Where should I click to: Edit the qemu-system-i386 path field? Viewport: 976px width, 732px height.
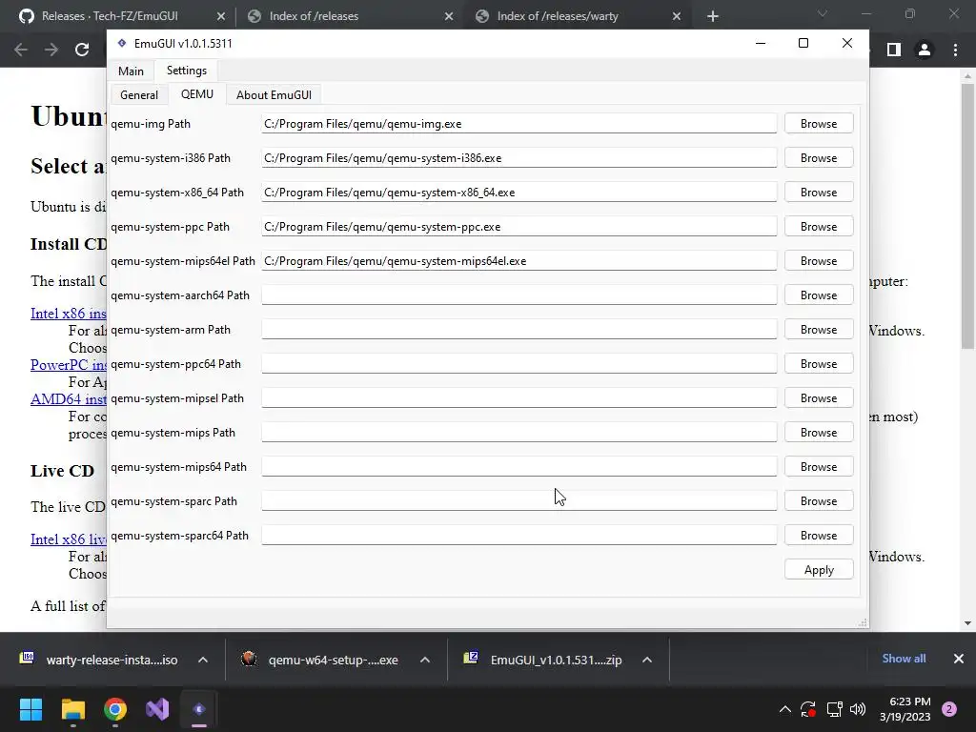pyautogui.click(x=519, y=157)
